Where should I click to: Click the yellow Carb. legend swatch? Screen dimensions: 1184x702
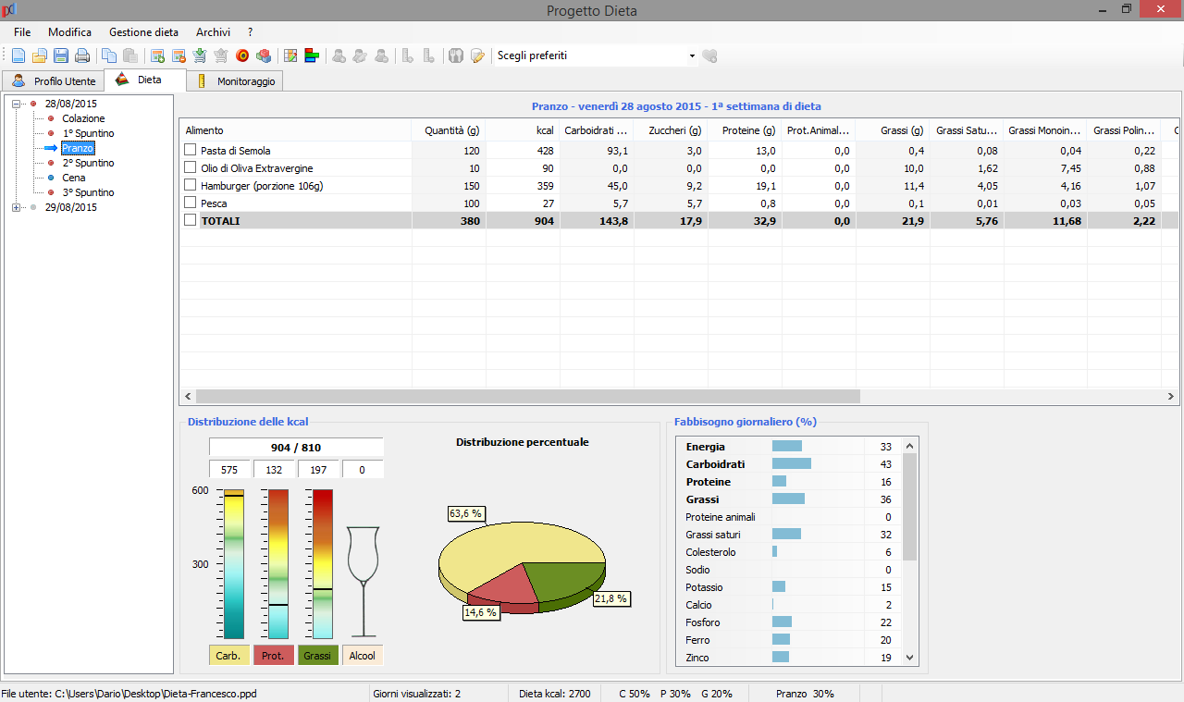click(x=228, y=655)
